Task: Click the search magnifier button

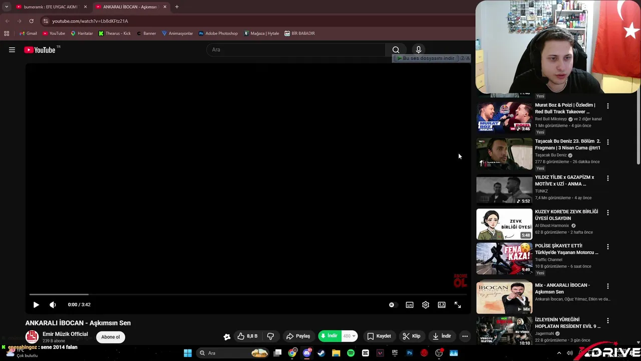Action: (396, 50)
